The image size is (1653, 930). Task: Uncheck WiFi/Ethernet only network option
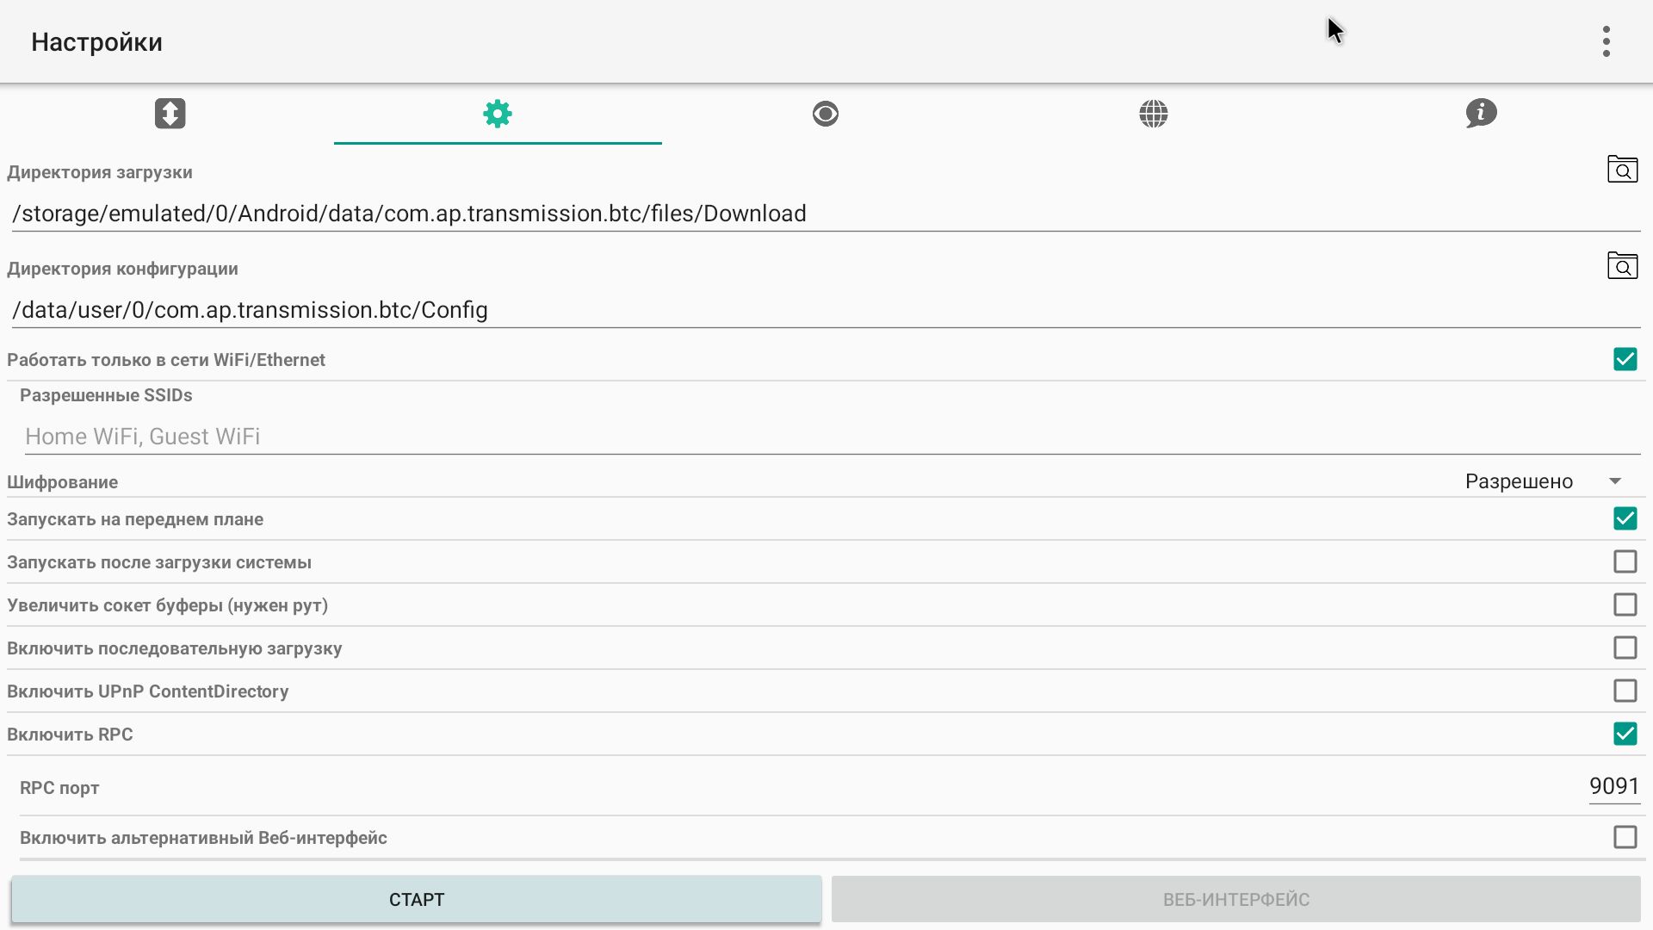tap(1625, 360)
